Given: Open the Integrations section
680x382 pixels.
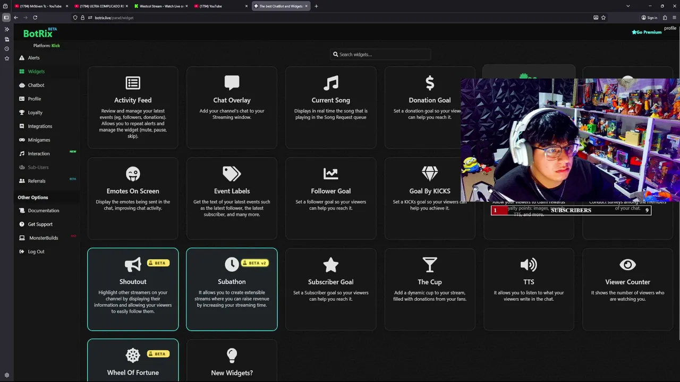Looking at the screenshot, I should point(40,126).
